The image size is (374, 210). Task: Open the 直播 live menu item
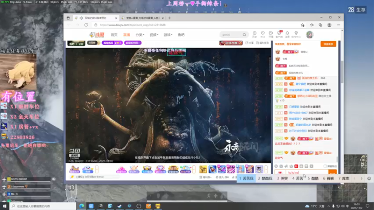(127, 35)
